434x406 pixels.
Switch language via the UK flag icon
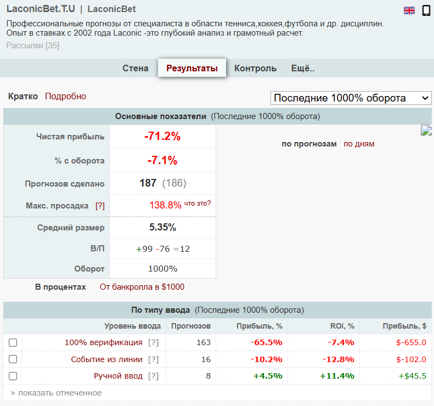409,10
